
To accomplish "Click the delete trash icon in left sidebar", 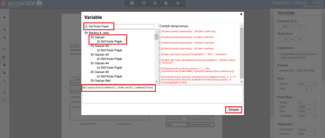I will tap(5, 81).
